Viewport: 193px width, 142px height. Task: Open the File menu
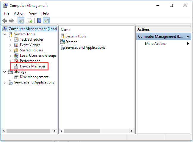[x=7, y=13]
